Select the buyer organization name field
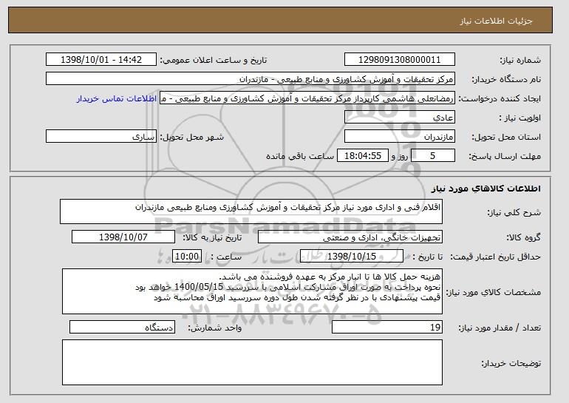 pyautogui.click(x=251, y=79)
